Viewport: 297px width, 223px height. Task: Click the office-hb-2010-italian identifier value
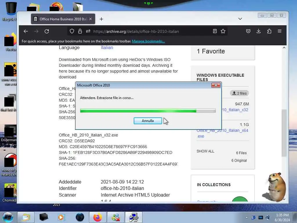click(122, 188)
